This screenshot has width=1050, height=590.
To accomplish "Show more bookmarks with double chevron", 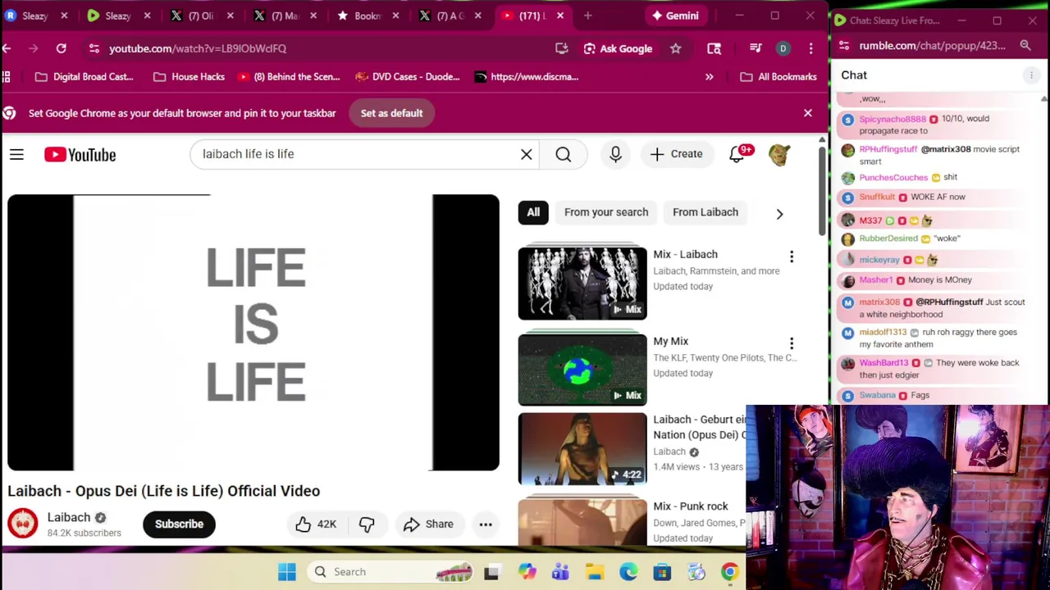I will click(x=709, y=77).
